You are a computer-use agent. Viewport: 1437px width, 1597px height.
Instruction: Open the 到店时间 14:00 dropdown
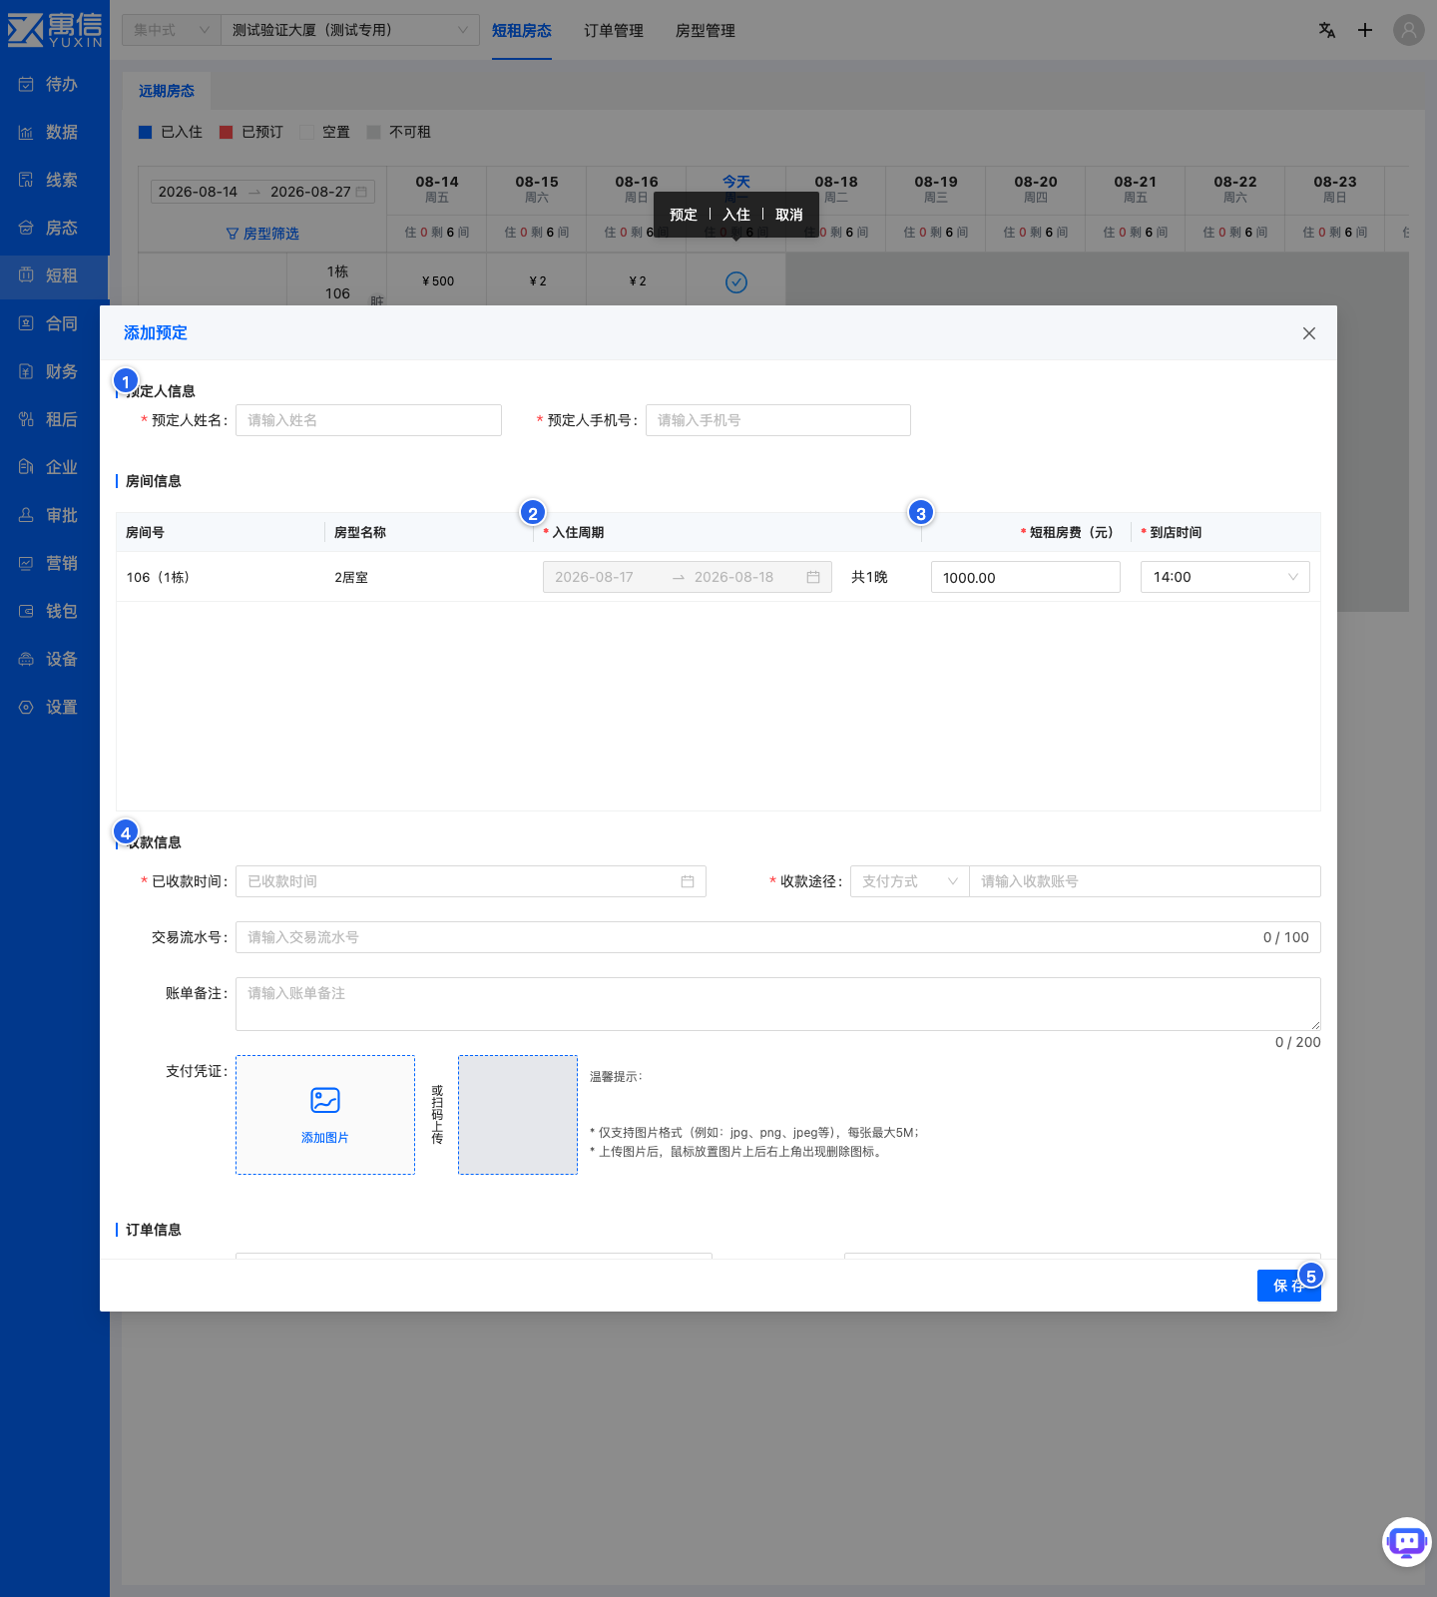click(x=1225, y=577)
